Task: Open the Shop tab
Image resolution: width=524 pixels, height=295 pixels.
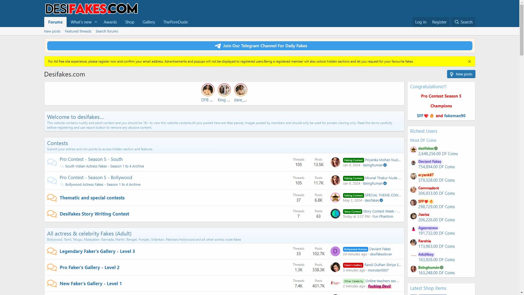Action: pyautogui.click(x=130, y=22)
